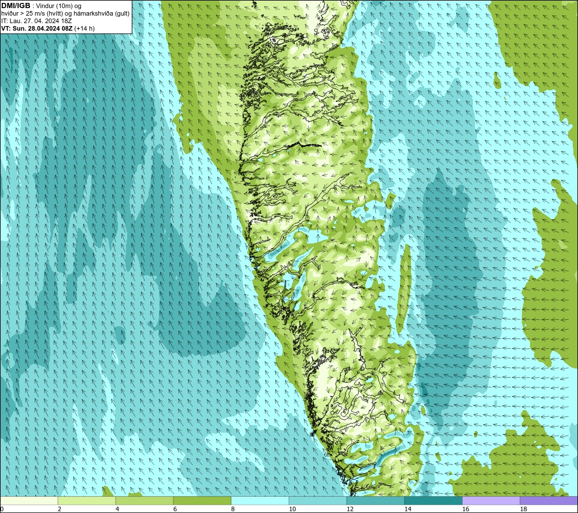Click the 0–2 m/s pale yellow color swatch

coord(29,500)
